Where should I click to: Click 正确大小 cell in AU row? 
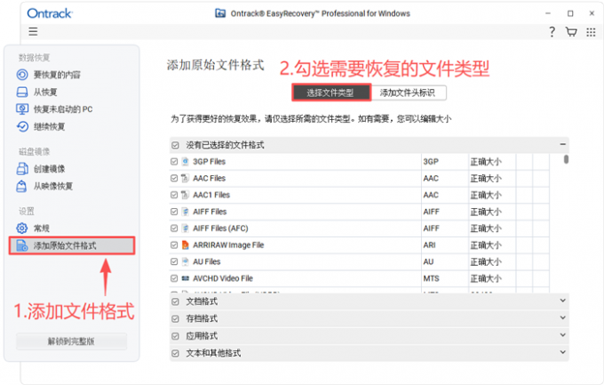click(492, 261)
